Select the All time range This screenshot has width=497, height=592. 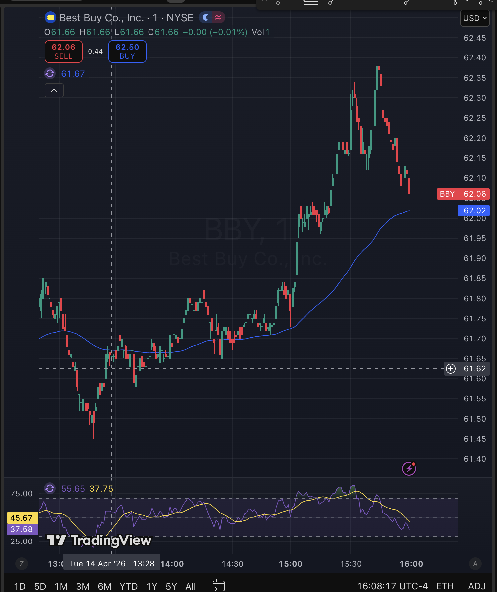[191, 586]
